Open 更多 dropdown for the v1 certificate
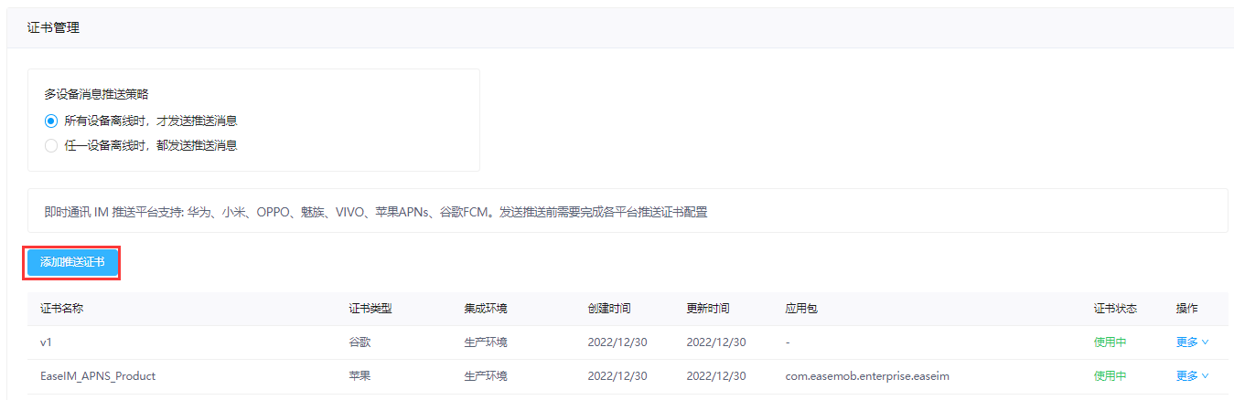Viewport: 1234px width, 400px height. pyautogui.click(x=1192, y=342)
